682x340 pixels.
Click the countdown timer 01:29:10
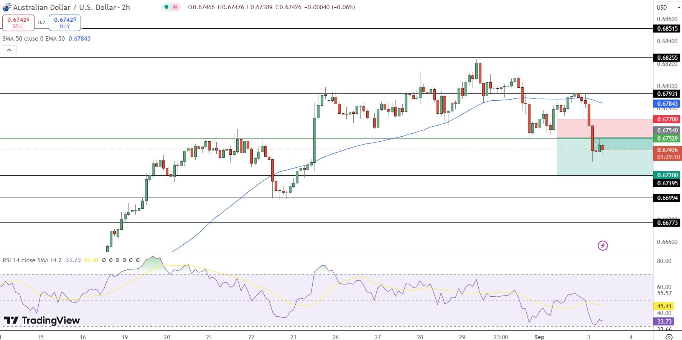coord(668,157)
